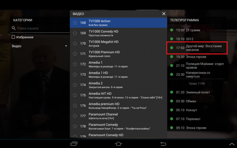
Task: Select channel TV1000 Premium HD
Action: 118,54
